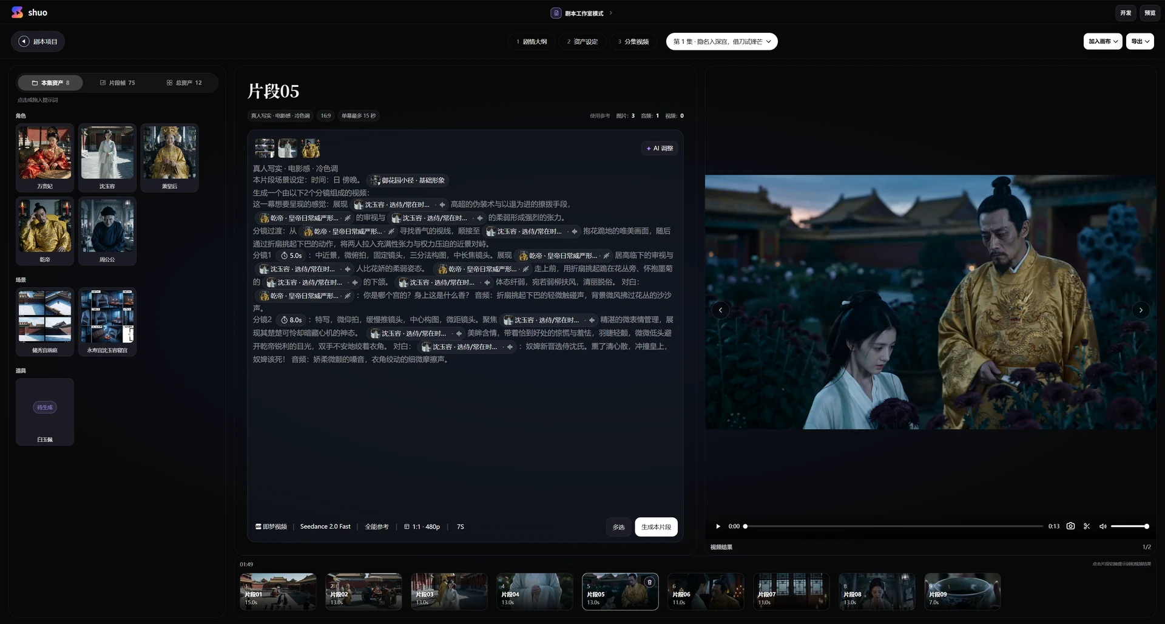Open the 即梦视频 provider selector
The width and height of the screenshot is (1165, 624).
click(271, 527)
